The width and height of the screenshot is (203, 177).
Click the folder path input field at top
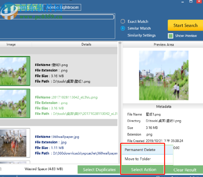coord(57,17)
